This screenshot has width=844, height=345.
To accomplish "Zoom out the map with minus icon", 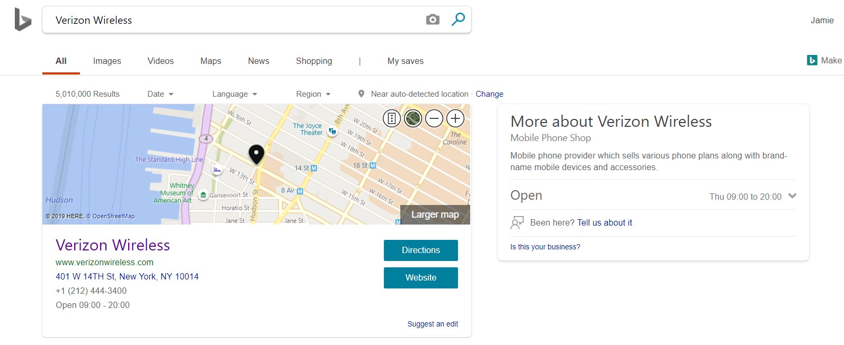I will [434, 118].
